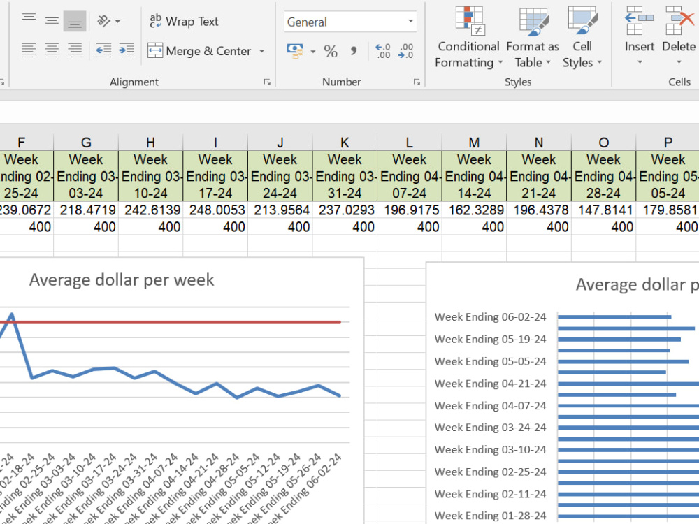
Task: Select column H header
Action: point(151,143)
